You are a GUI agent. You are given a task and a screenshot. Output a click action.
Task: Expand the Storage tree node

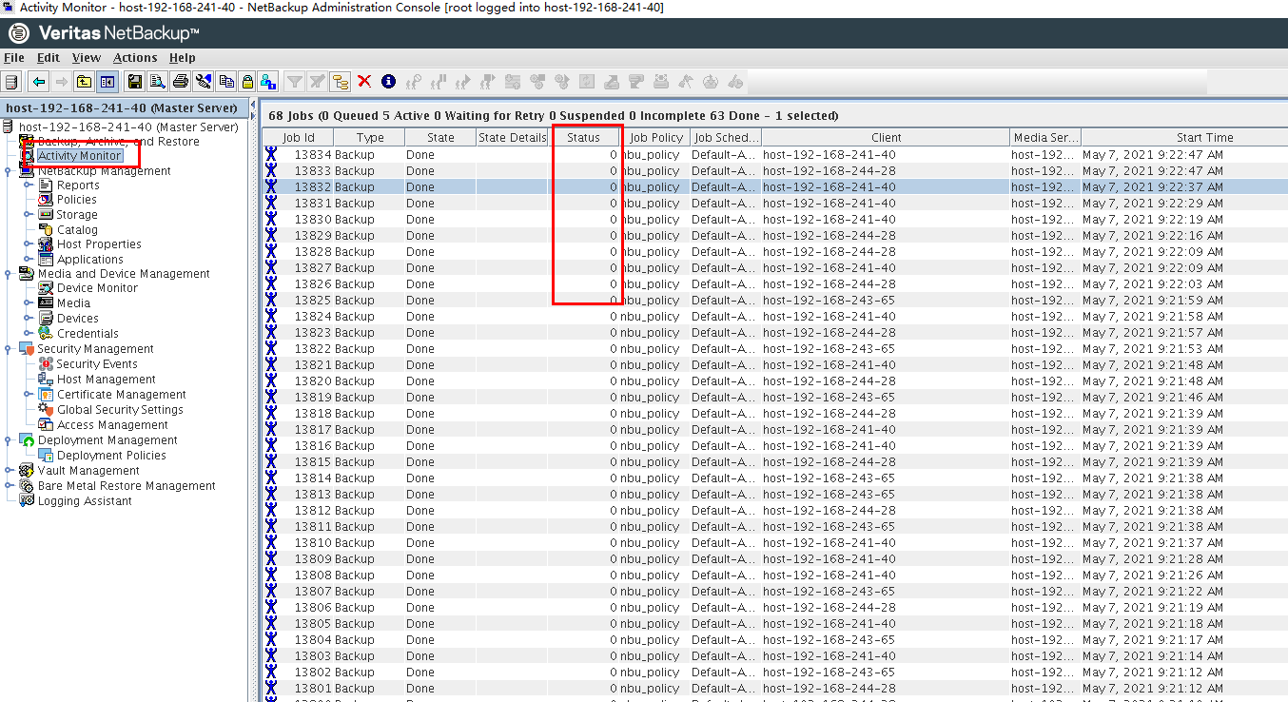(28, 215)
